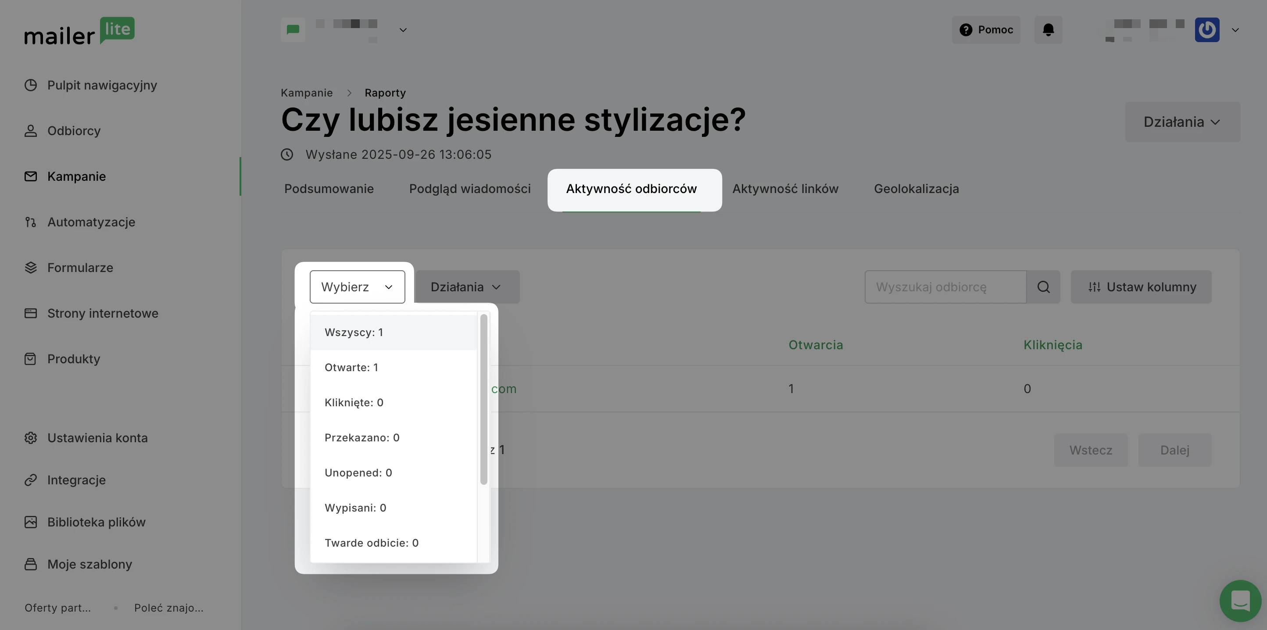The height and width of the screenshot is (630, 1267).
Task: Click the Formularze layers icon
Action: coord(31,268)
